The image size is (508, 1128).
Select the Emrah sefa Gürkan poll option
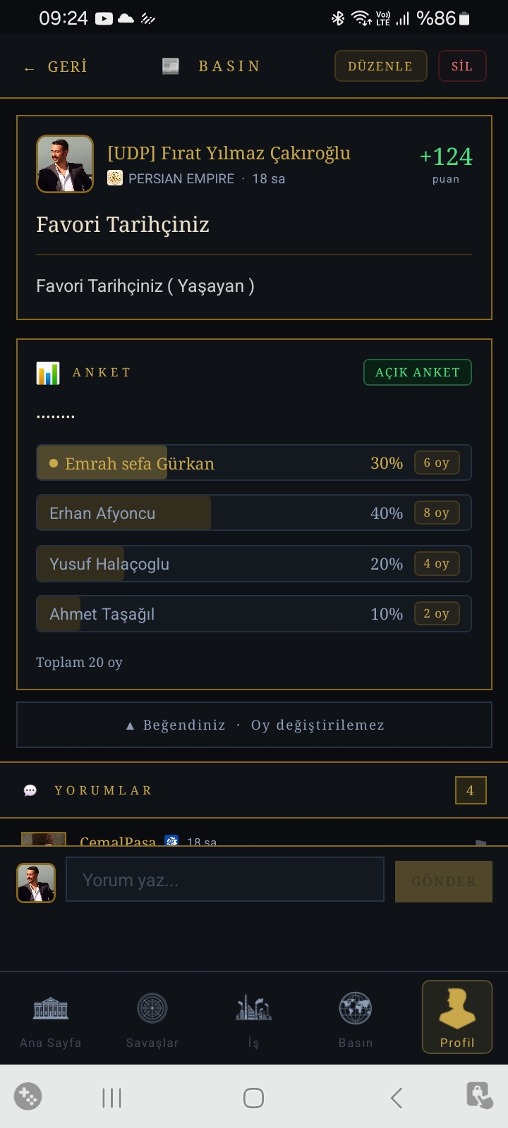[254, 463]
